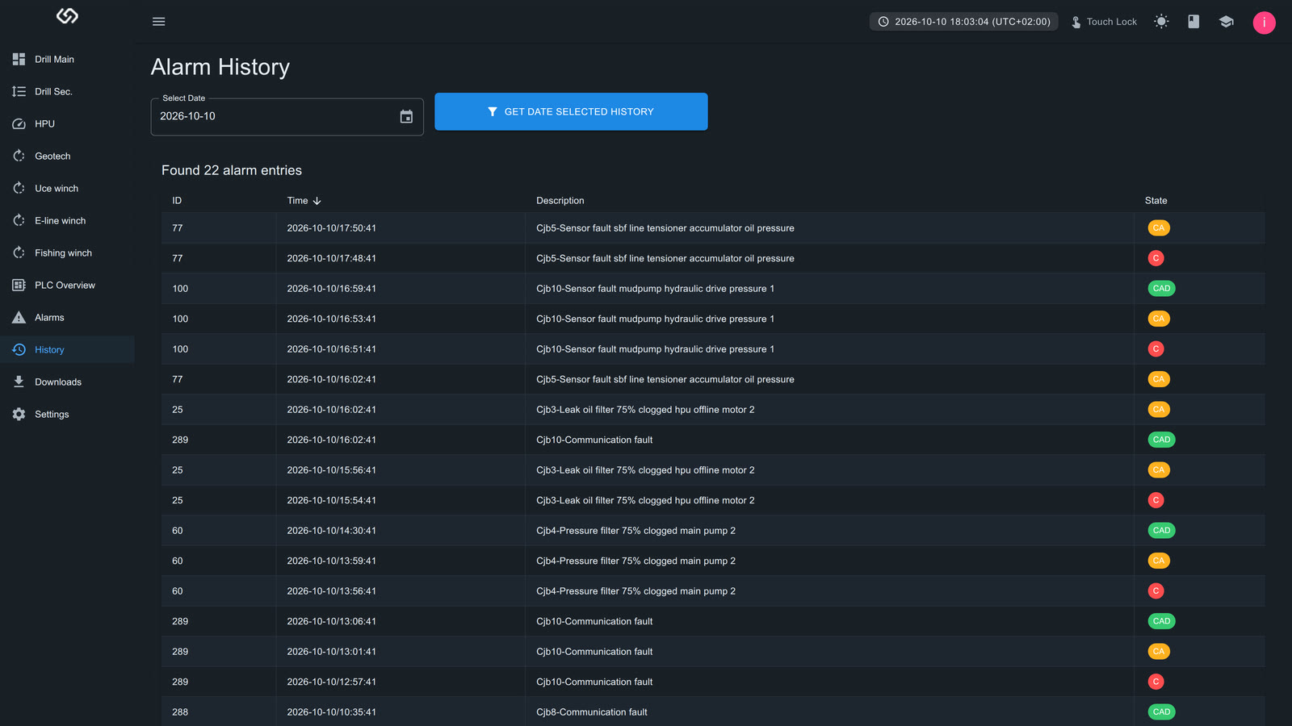Click CA state badge for 17:50:41 row
This screenshot has height=726, width=1292.
coord(1159,228)
